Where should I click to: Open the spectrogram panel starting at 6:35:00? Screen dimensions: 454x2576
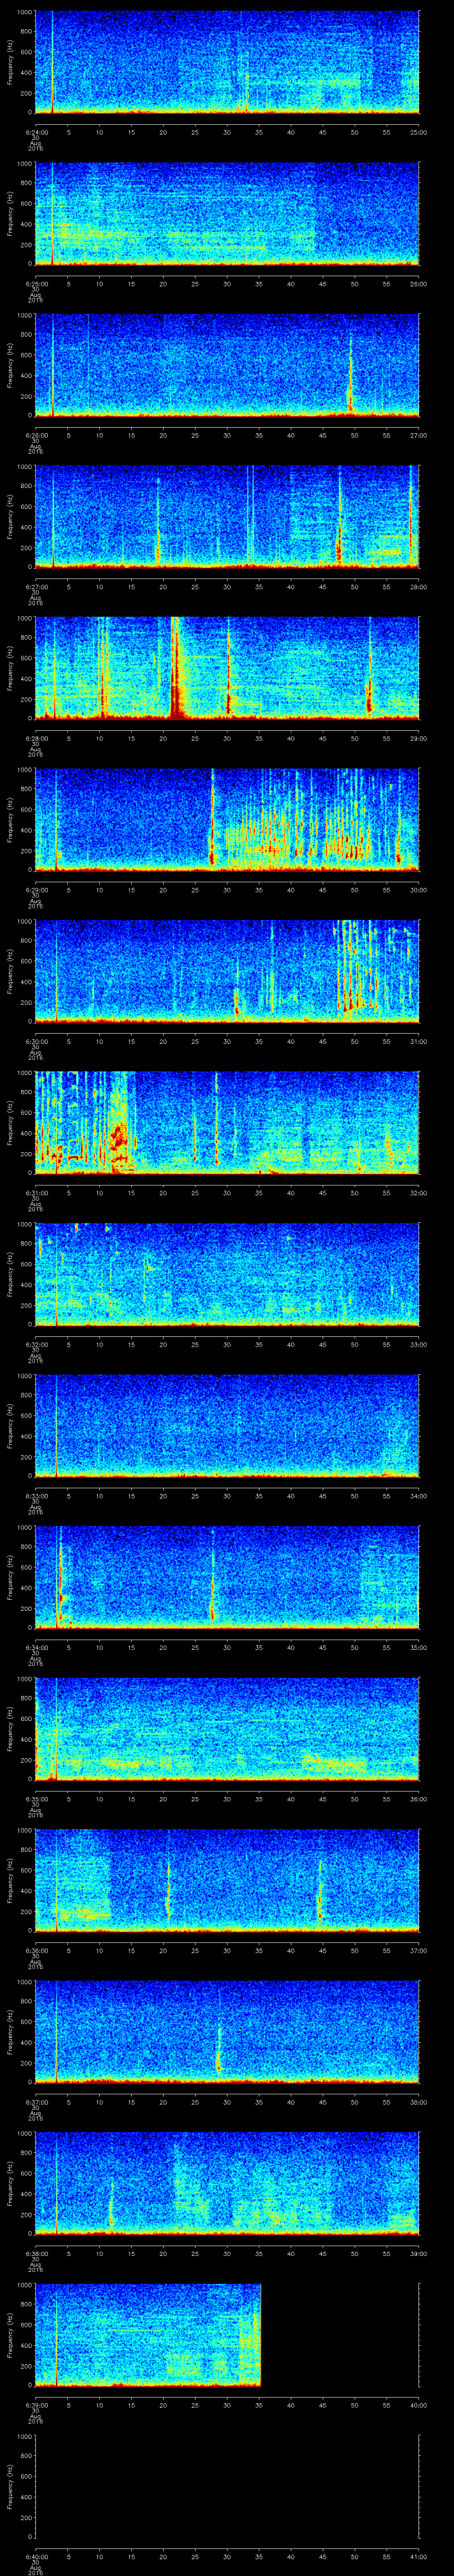click(227, 1728)
